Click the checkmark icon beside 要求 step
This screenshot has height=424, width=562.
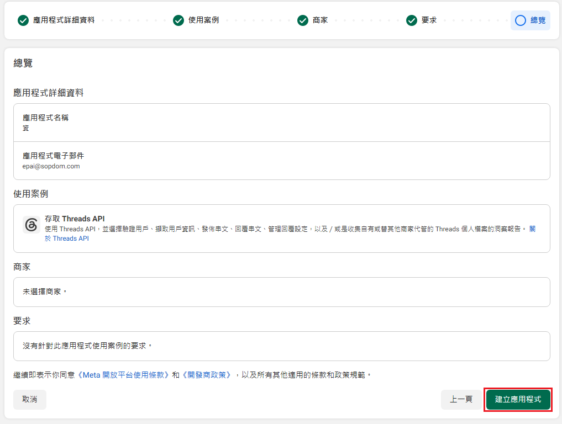click(412, 20)
